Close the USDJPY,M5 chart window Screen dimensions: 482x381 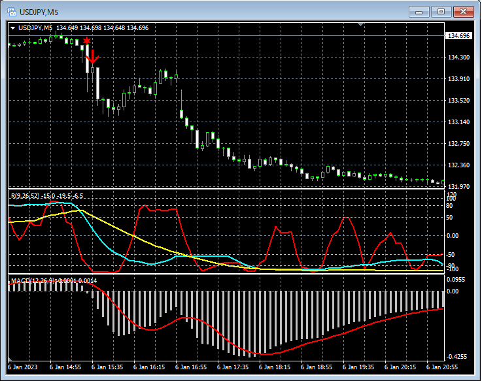[x=464, y=11]
